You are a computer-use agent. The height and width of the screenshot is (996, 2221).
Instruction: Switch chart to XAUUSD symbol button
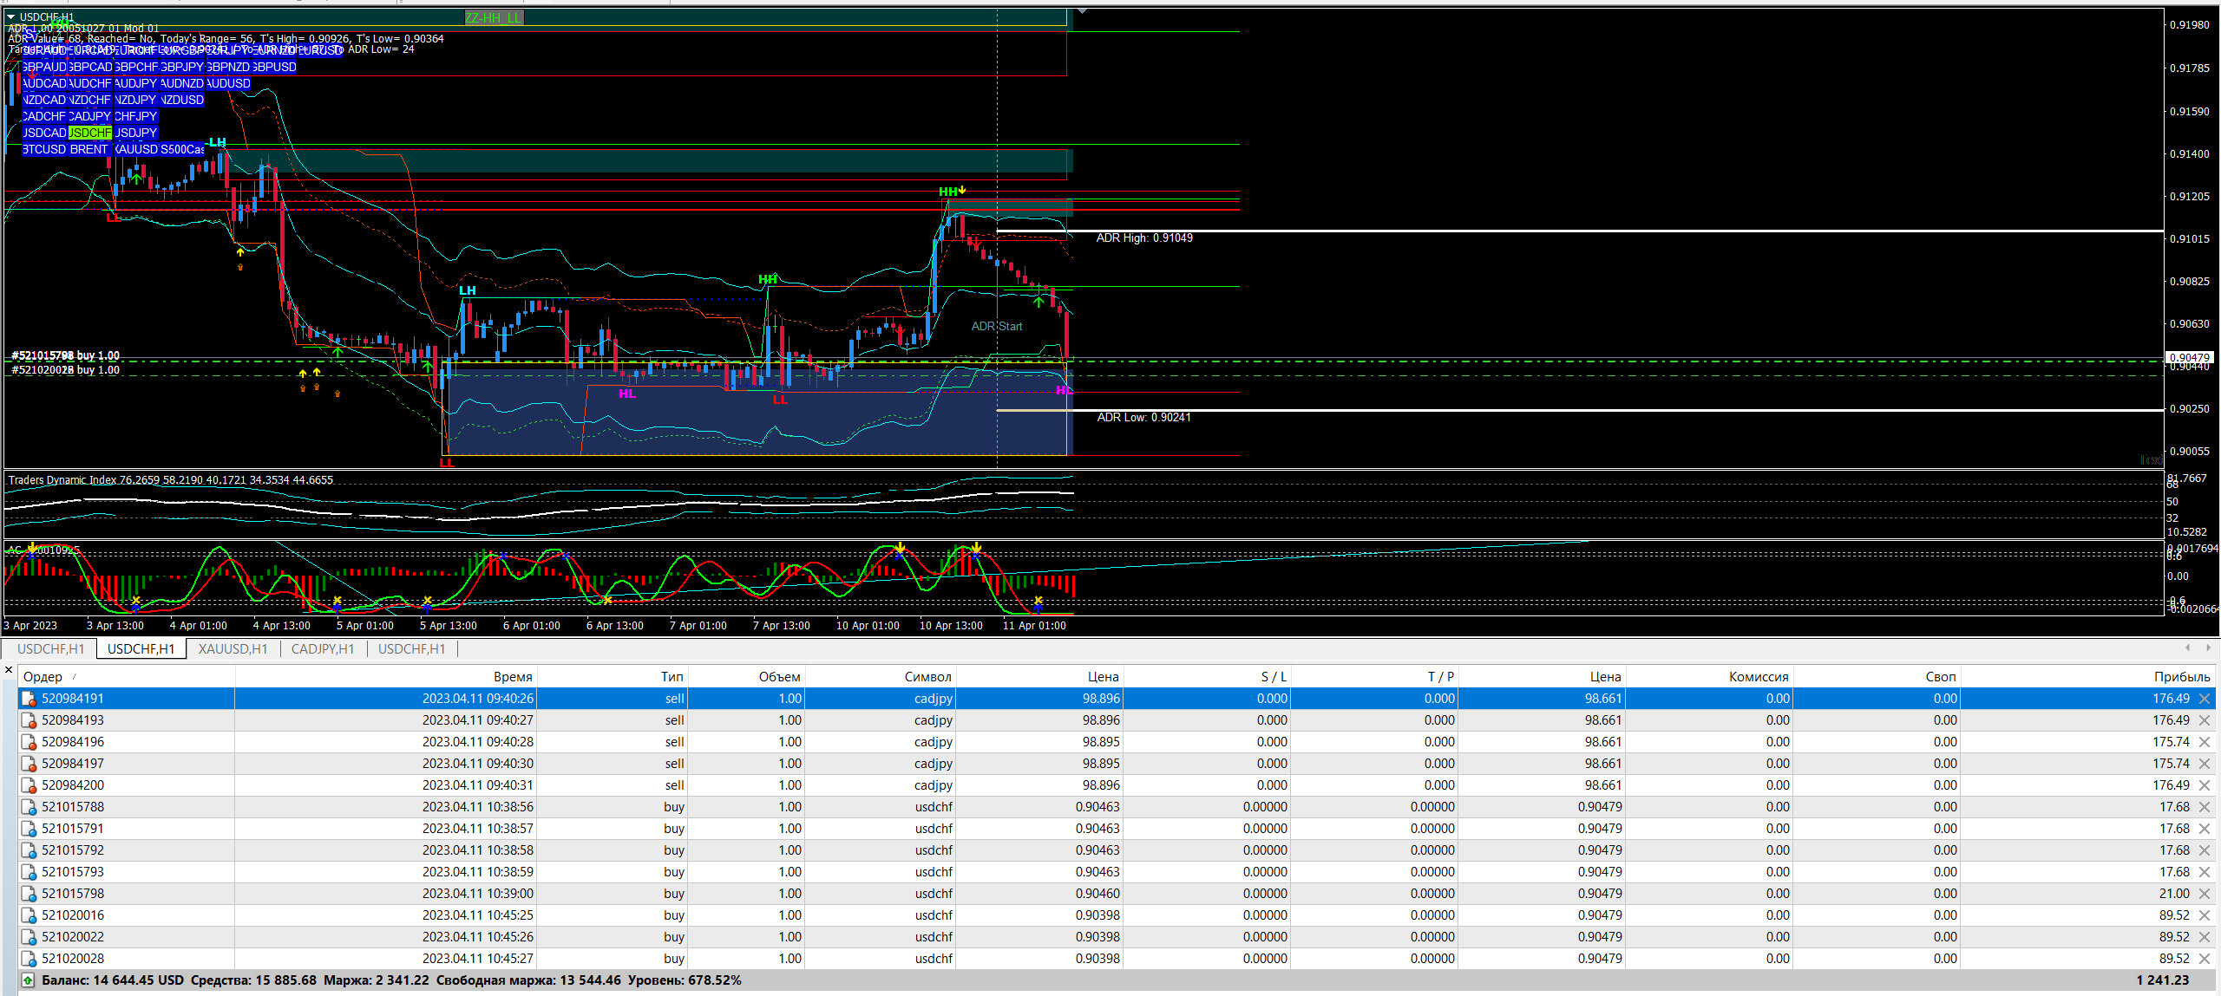[x=136, y=149]
